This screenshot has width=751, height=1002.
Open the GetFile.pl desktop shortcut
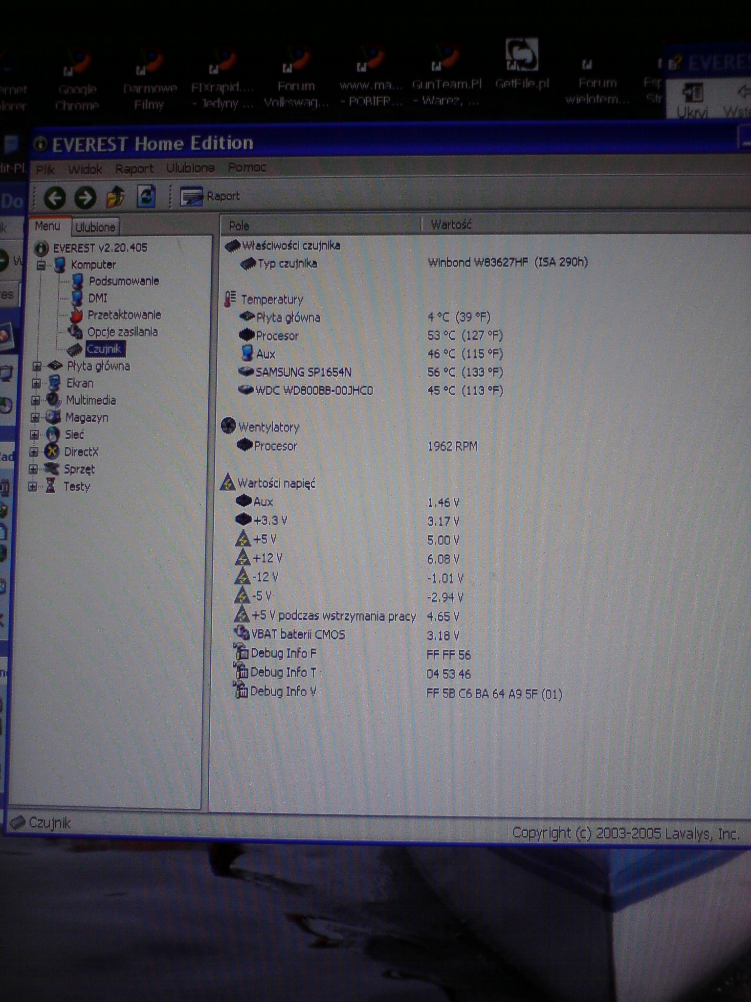pyautogui.click(x=522, y=64)
